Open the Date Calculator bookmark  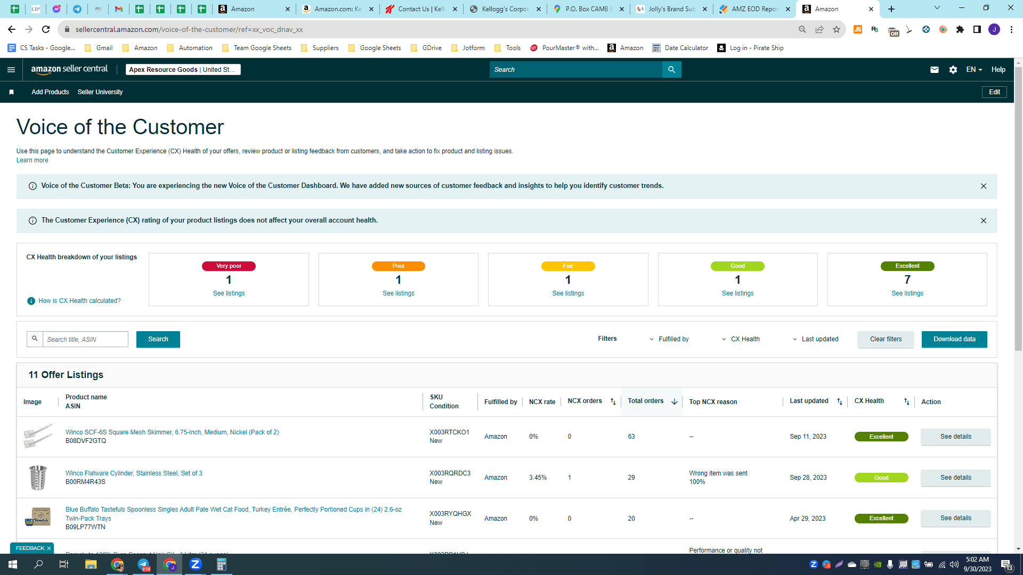click(x=680, y=48)
